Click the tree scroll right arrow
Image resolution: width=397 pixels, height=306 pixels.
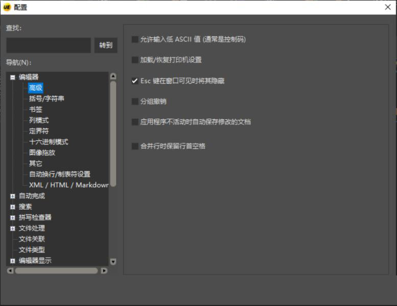coord(104,271)
